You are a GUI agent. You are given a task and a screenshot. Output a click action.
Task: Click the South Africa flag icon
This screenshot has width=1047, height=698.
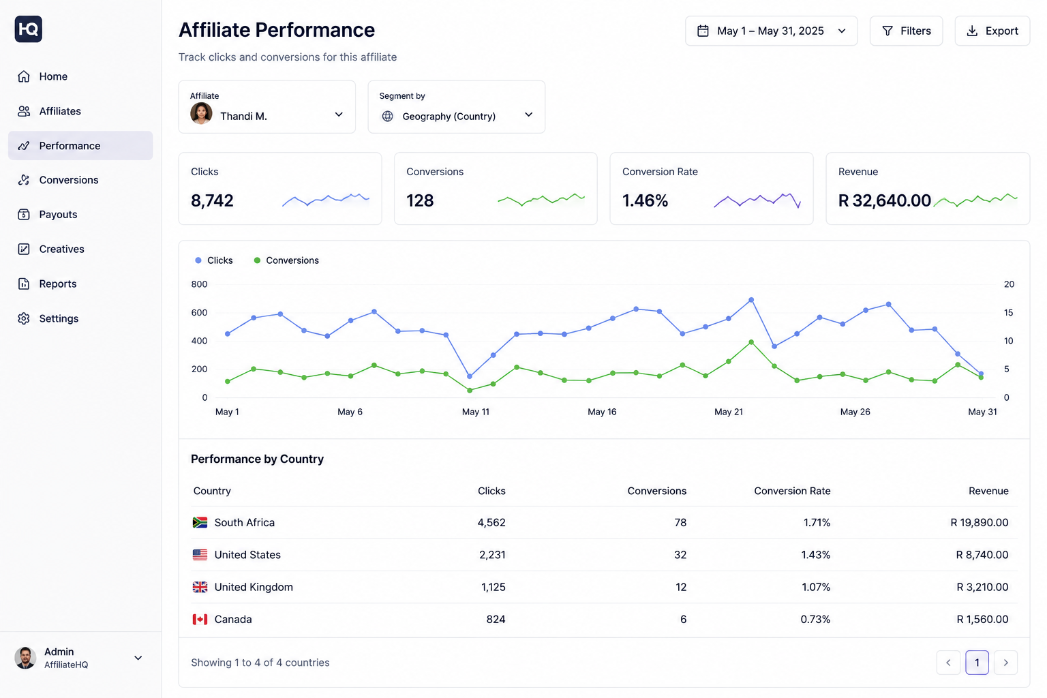click(200, 523)
